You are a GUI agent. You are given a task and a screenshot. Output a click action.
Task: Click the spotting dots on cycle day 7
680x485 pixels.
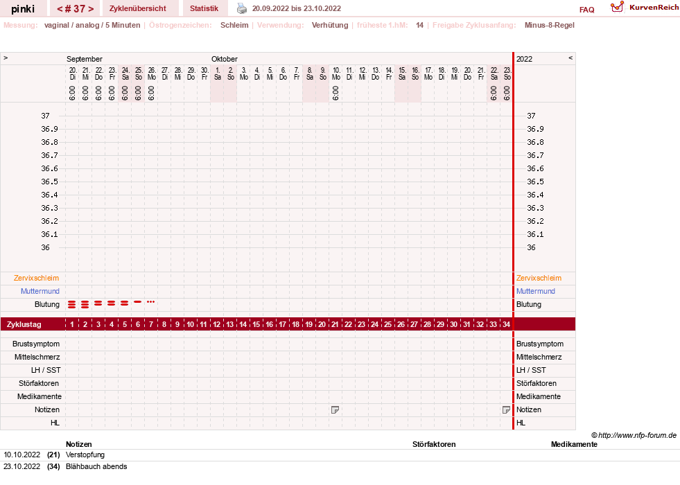(151, 301)
